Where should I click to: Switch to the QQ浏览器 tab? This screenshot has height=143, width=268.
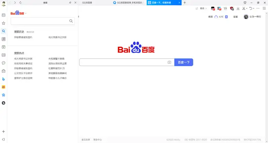87,3
